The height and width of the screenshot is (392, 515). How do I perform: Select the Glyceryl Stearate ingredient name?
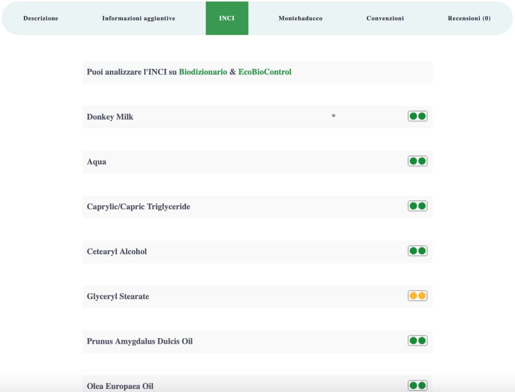coord(118,296)
